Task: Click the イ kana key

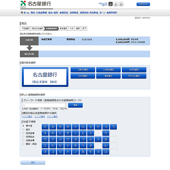Action: (x=45, y=133)
